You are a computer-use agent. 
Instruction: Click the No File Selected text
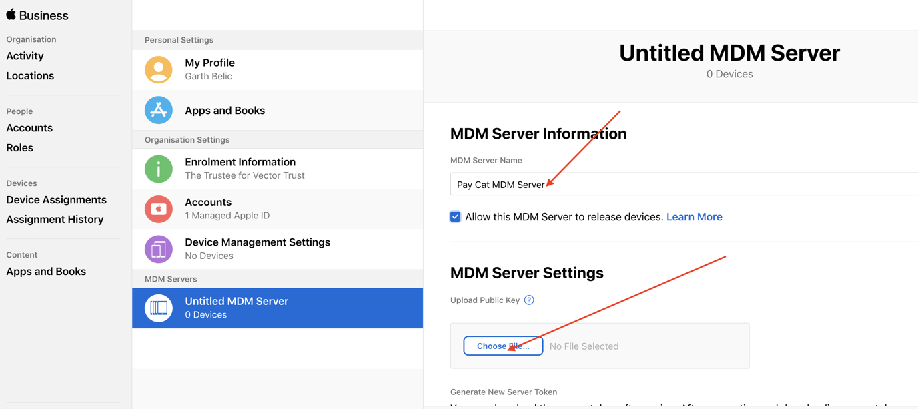(584, 346)
